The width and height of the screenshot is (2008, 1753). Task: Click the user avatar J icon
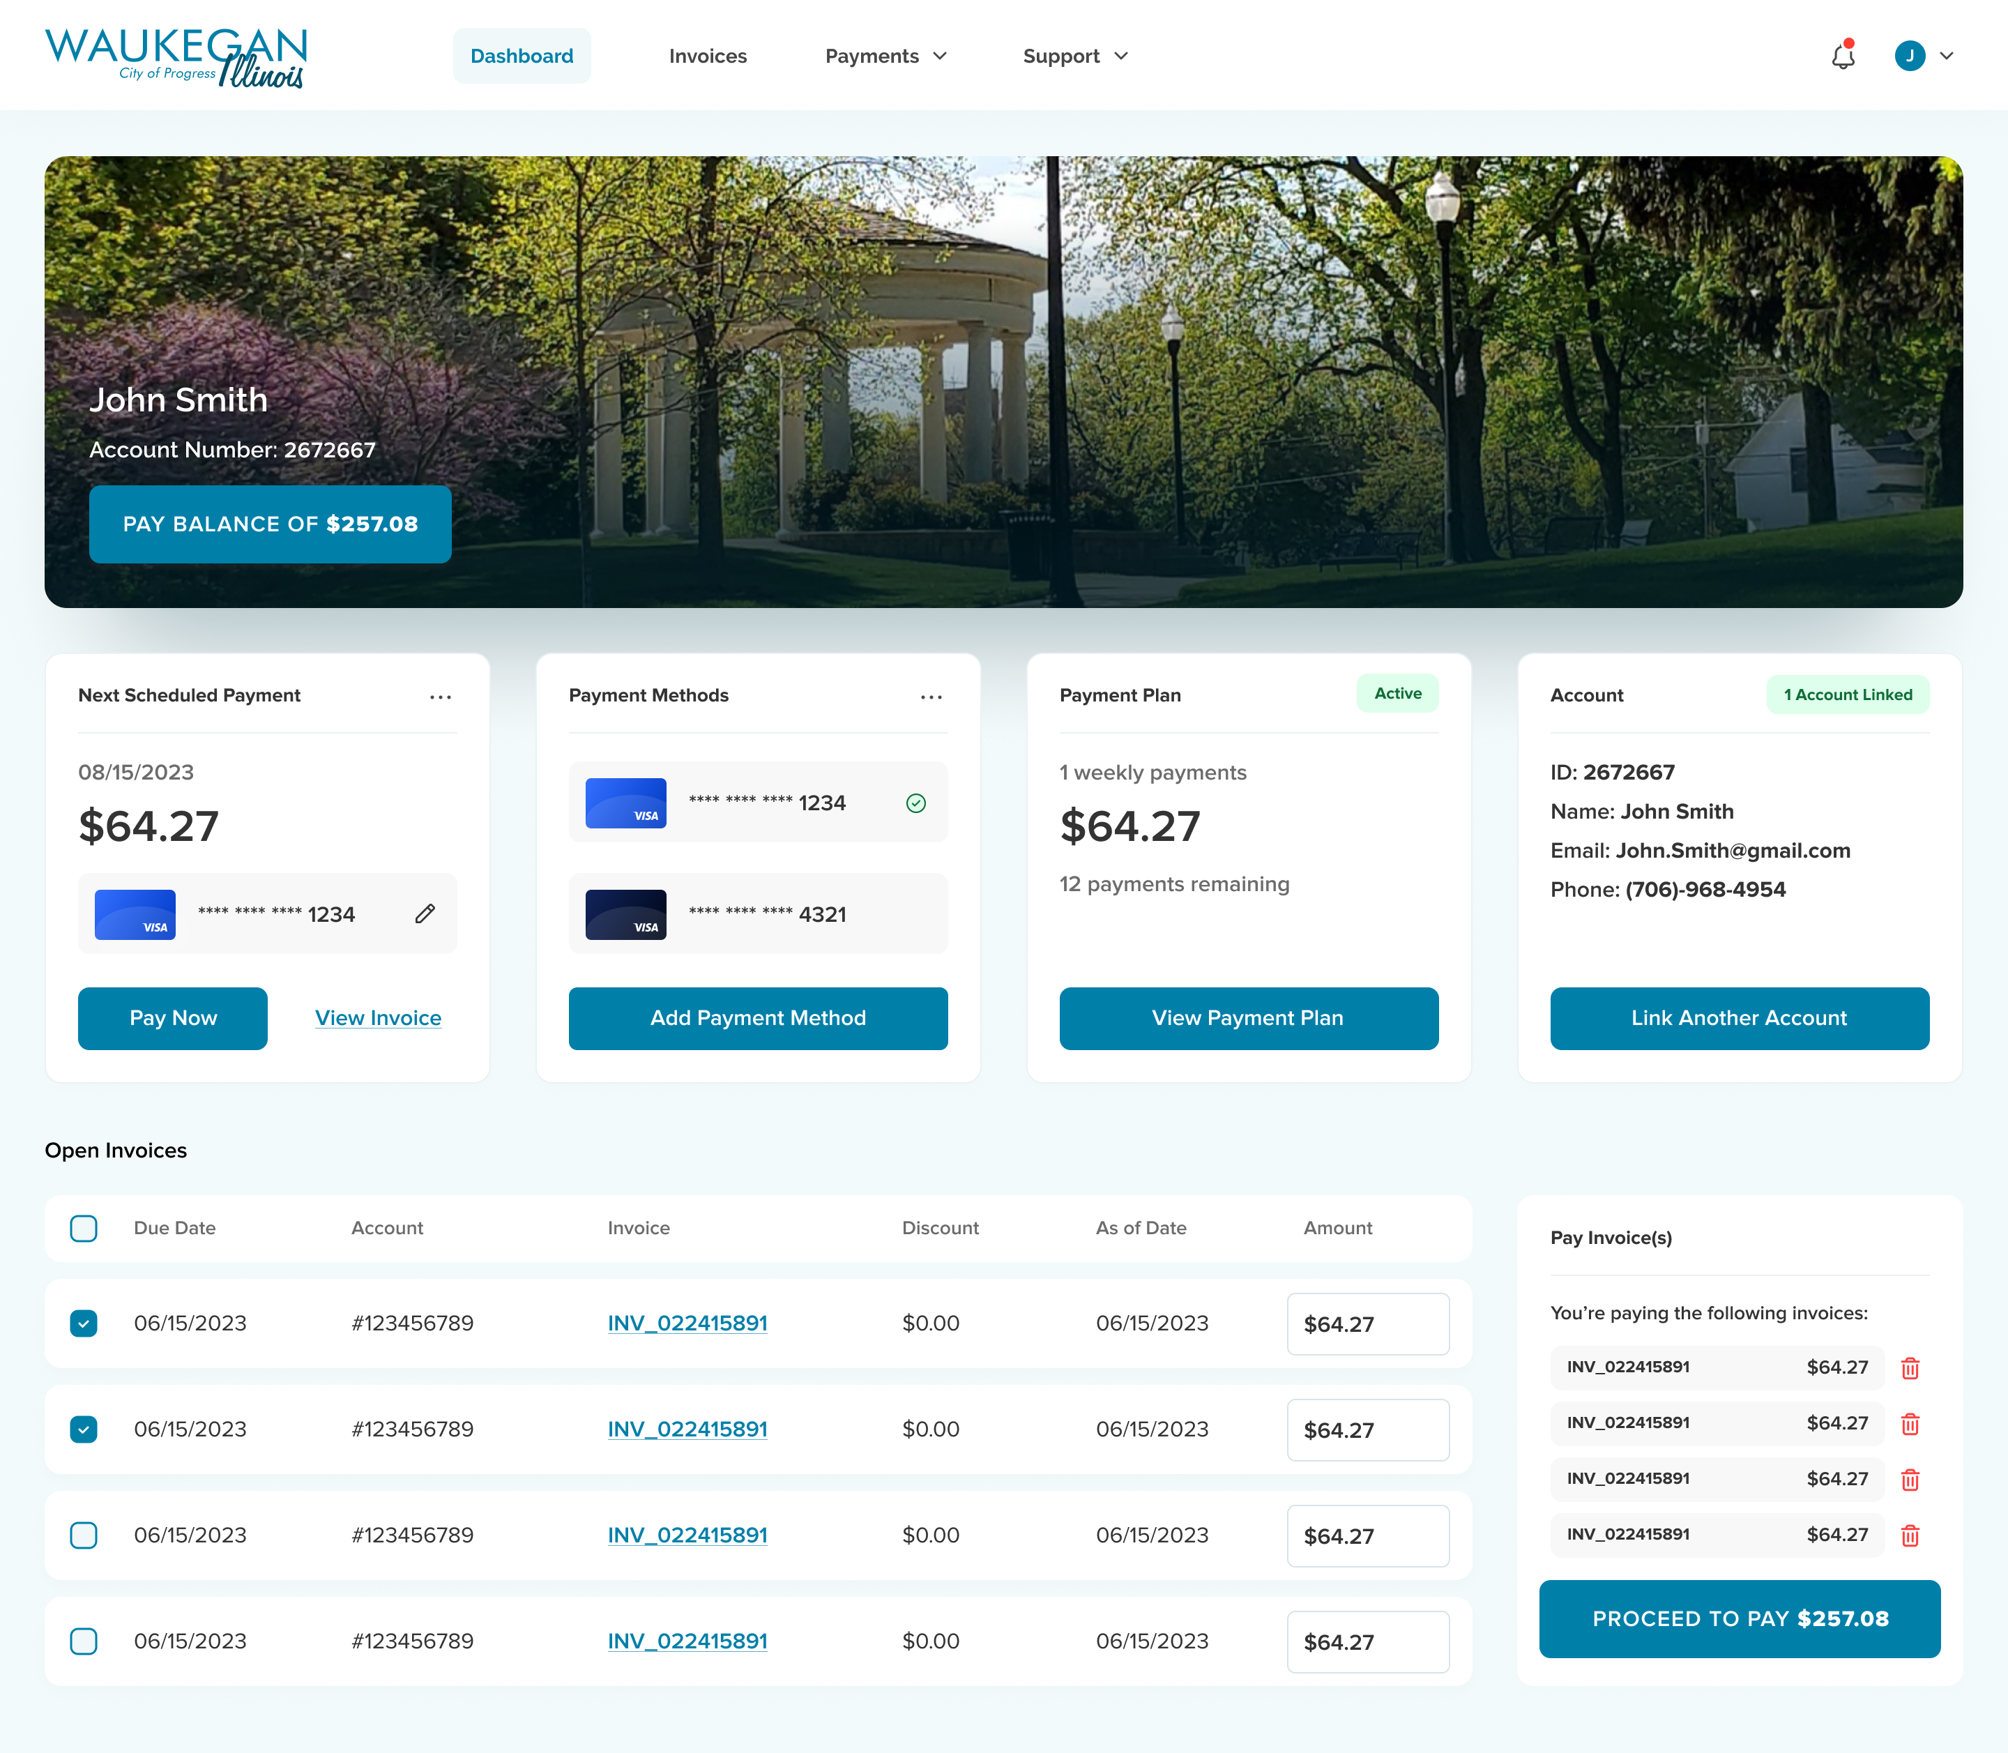(1909, 56)
